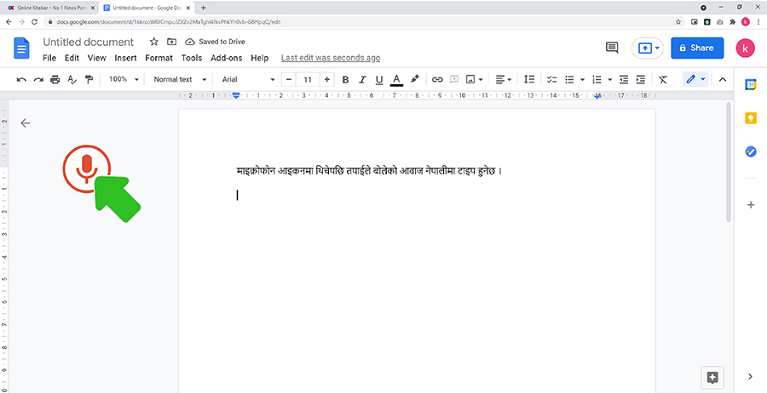Open the Arial font dropdown

[x=248, y=79]
